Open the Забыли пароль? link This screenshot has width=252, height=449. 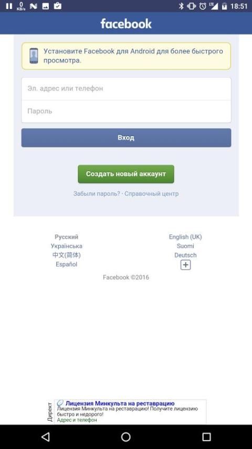[97, 193]
